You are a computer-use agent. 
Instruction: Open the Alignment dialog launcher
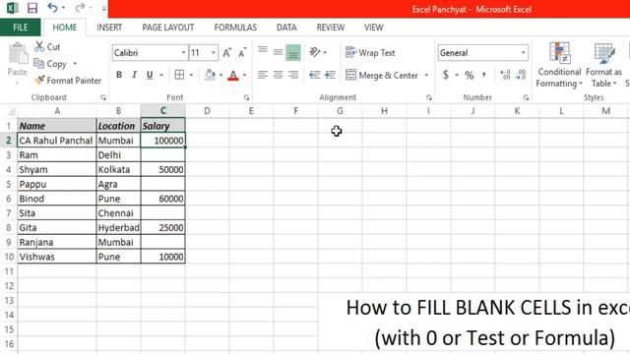429,97
